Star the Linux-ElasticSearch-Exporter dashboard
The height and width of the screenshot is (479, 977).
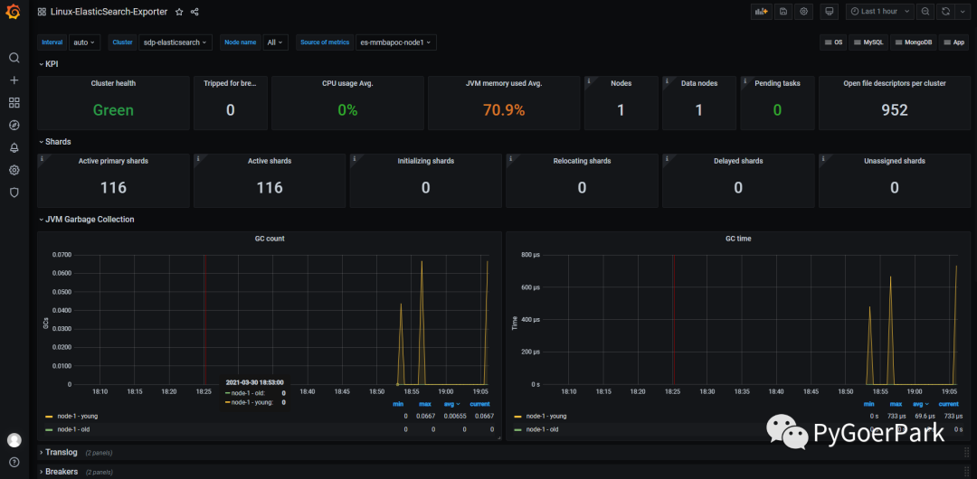point(179,12)
